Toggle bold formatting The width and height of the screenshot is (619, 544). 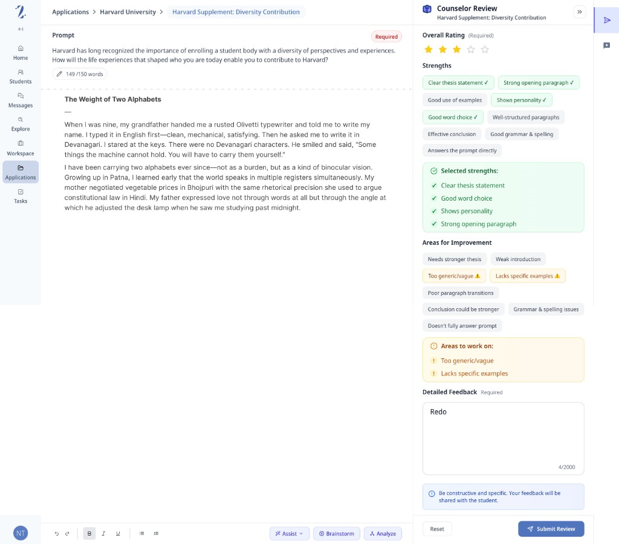[89, 533]
